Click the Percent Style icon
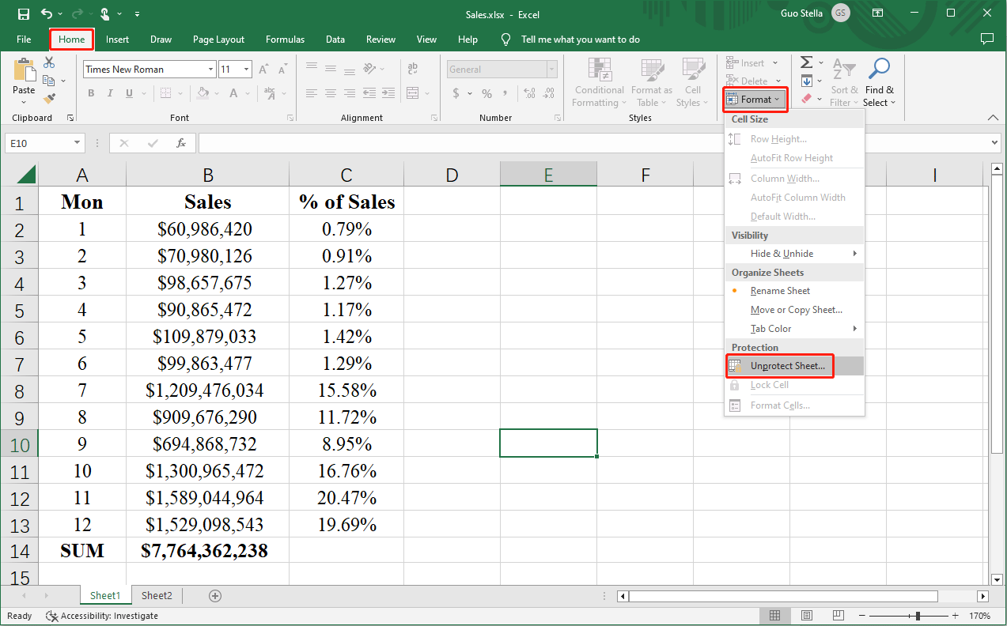Viewport: 1007px width, 626px height. [486, 93]
